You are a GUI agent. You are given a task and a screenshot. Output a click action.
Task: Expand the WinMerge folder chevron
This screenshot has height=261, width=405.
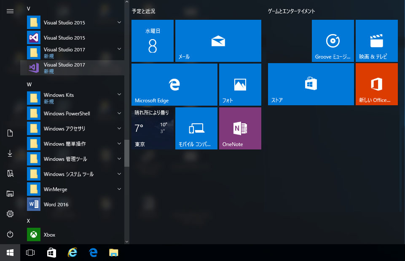(119, 189)
